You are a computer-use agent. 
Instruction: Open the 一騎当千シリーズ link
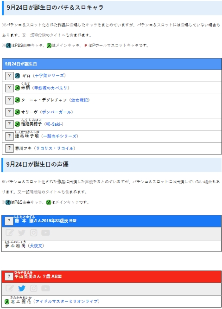tap(60, 136)
